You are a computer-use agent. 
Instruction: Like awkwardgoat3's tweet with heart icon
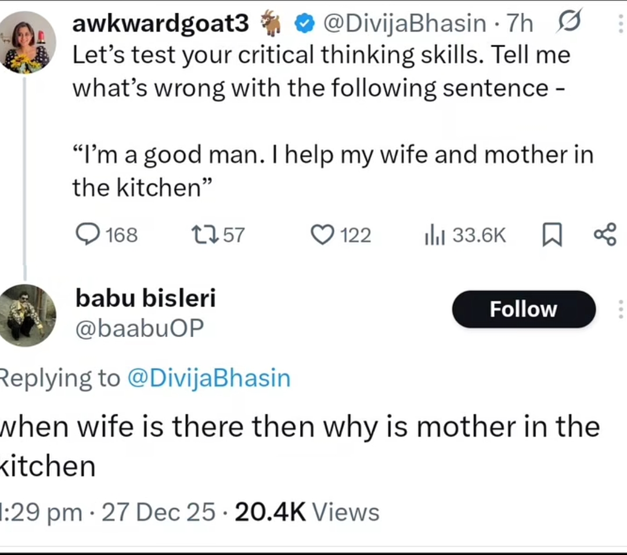(321, 235)
